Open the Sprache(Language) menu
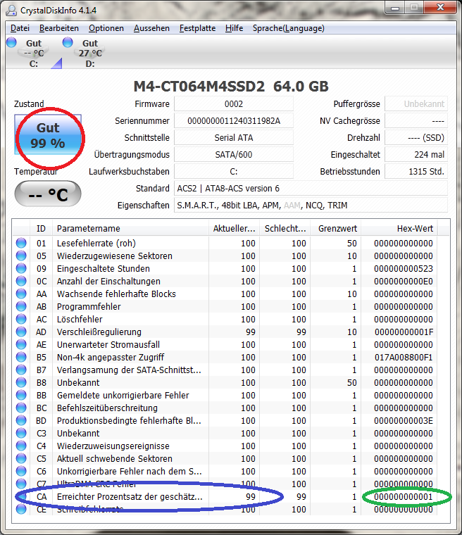 [x=288, y=28]
